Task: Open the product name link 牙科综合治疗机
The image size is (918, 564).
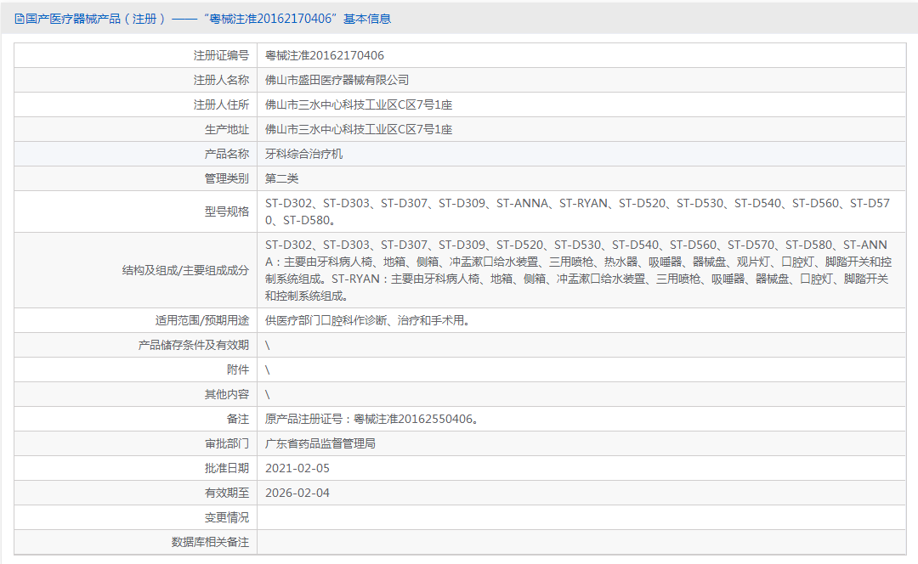Action: point(305,154)
